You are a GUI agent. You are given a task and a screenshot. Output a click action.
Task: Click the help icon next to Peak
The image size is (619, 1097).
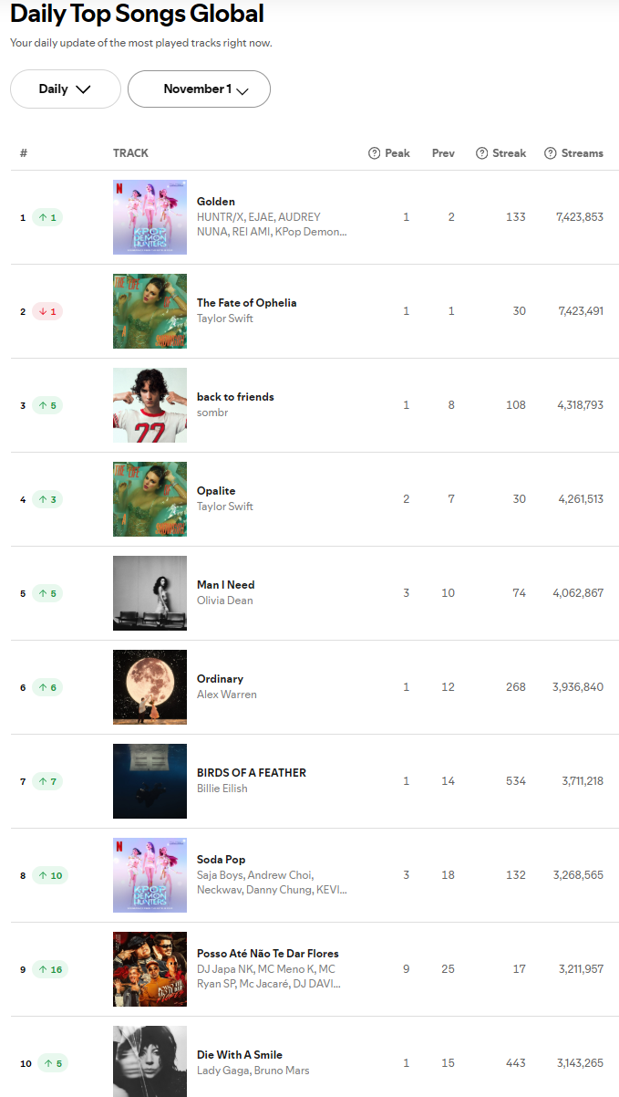374,153
